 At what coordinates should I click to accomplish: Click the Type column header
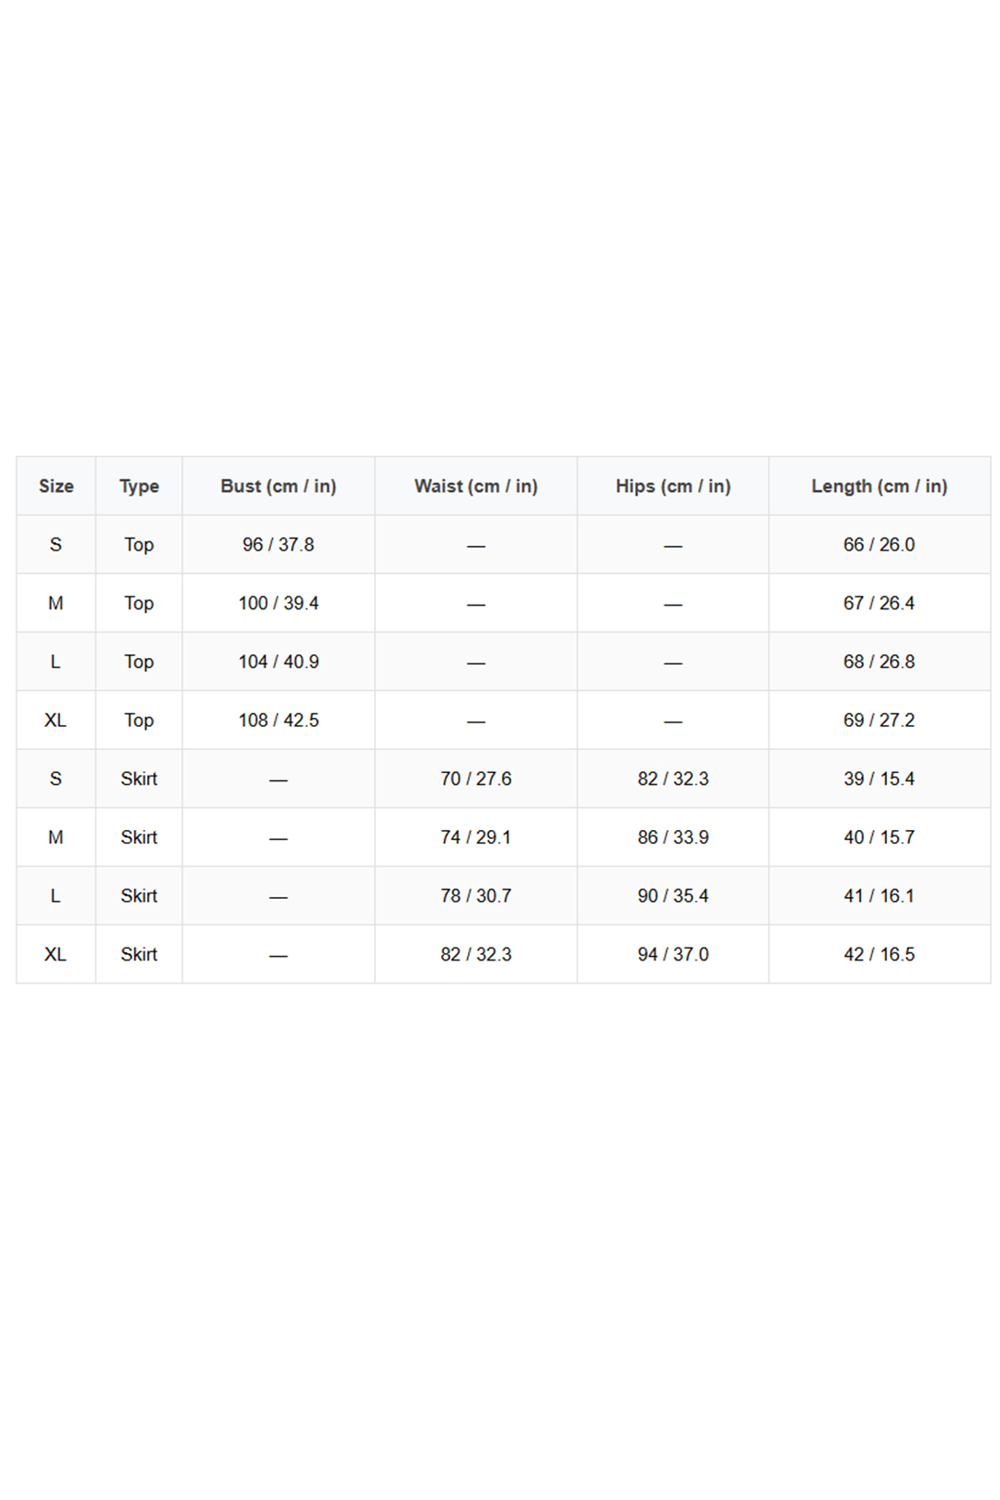click(x=139, y=486)
